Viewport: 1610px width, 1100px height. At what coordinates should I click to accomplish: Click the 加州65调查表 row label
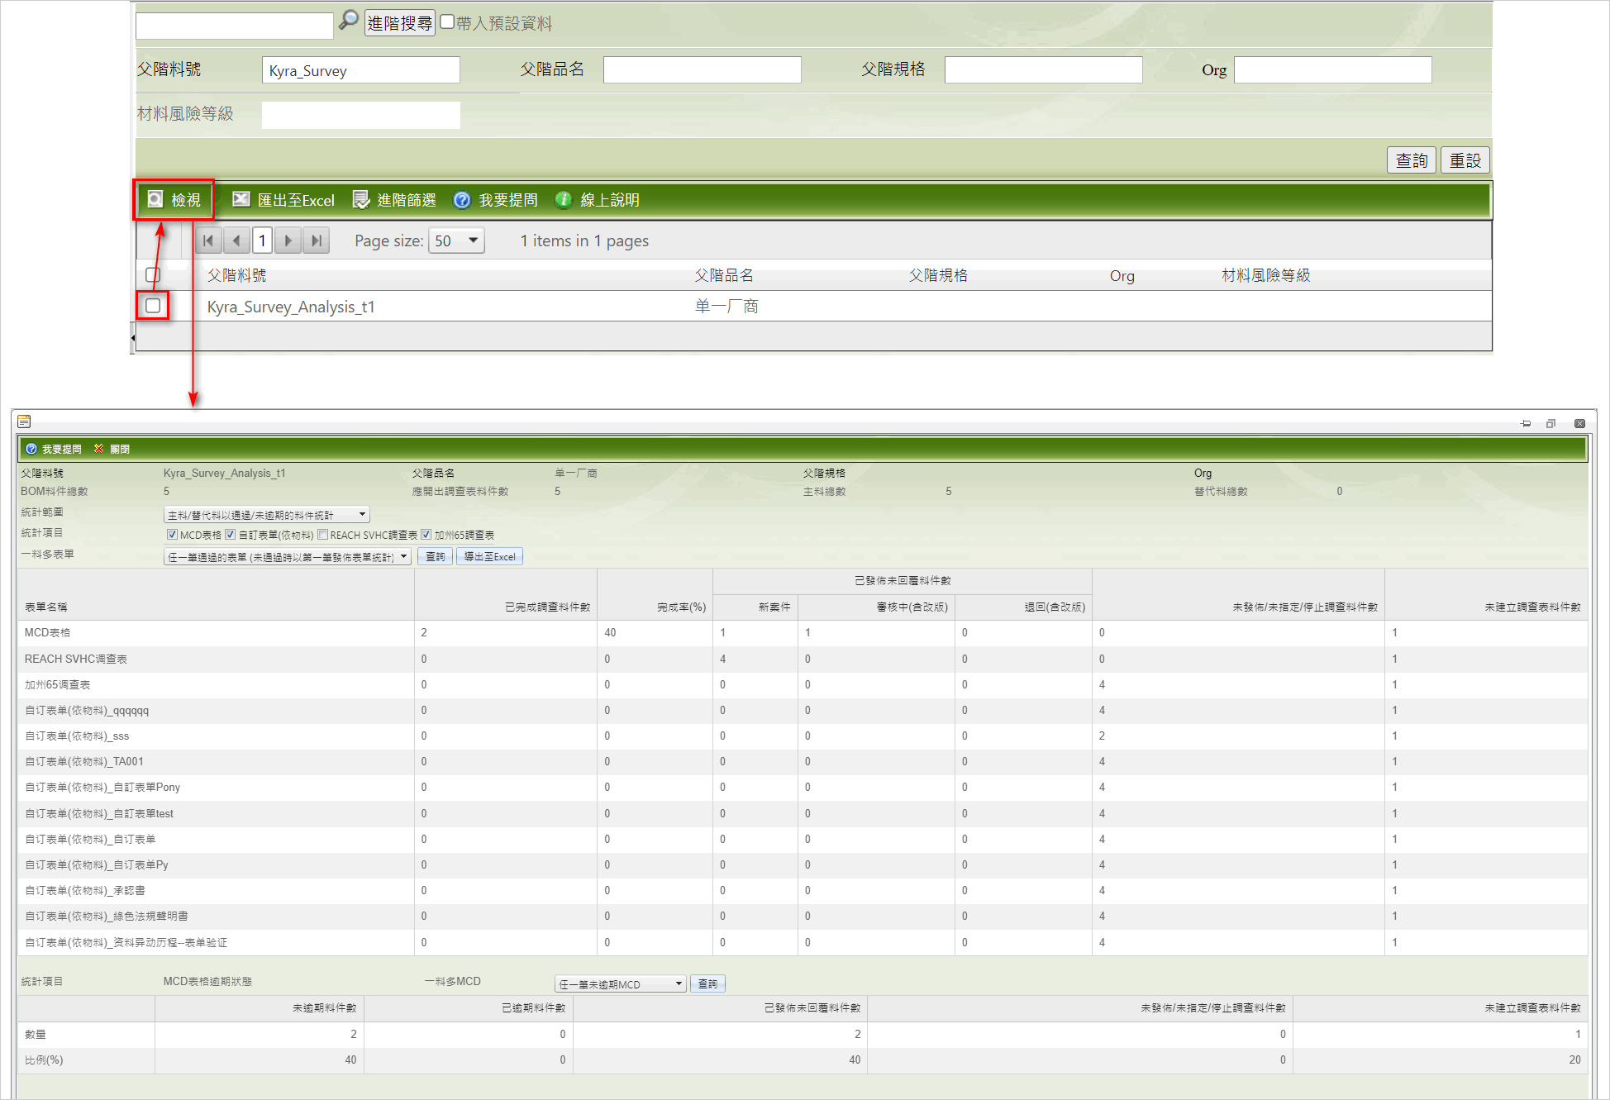pos(58,684)
